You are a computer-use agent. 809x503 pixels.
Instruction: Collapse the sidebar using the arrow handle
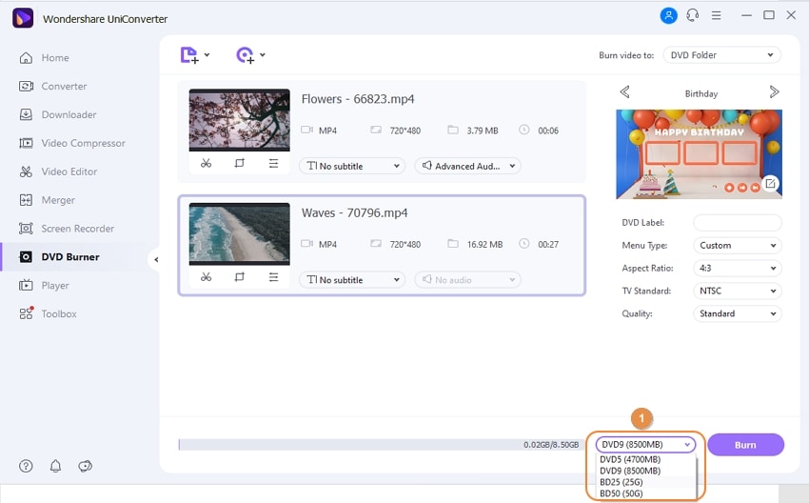coord(156,260)
